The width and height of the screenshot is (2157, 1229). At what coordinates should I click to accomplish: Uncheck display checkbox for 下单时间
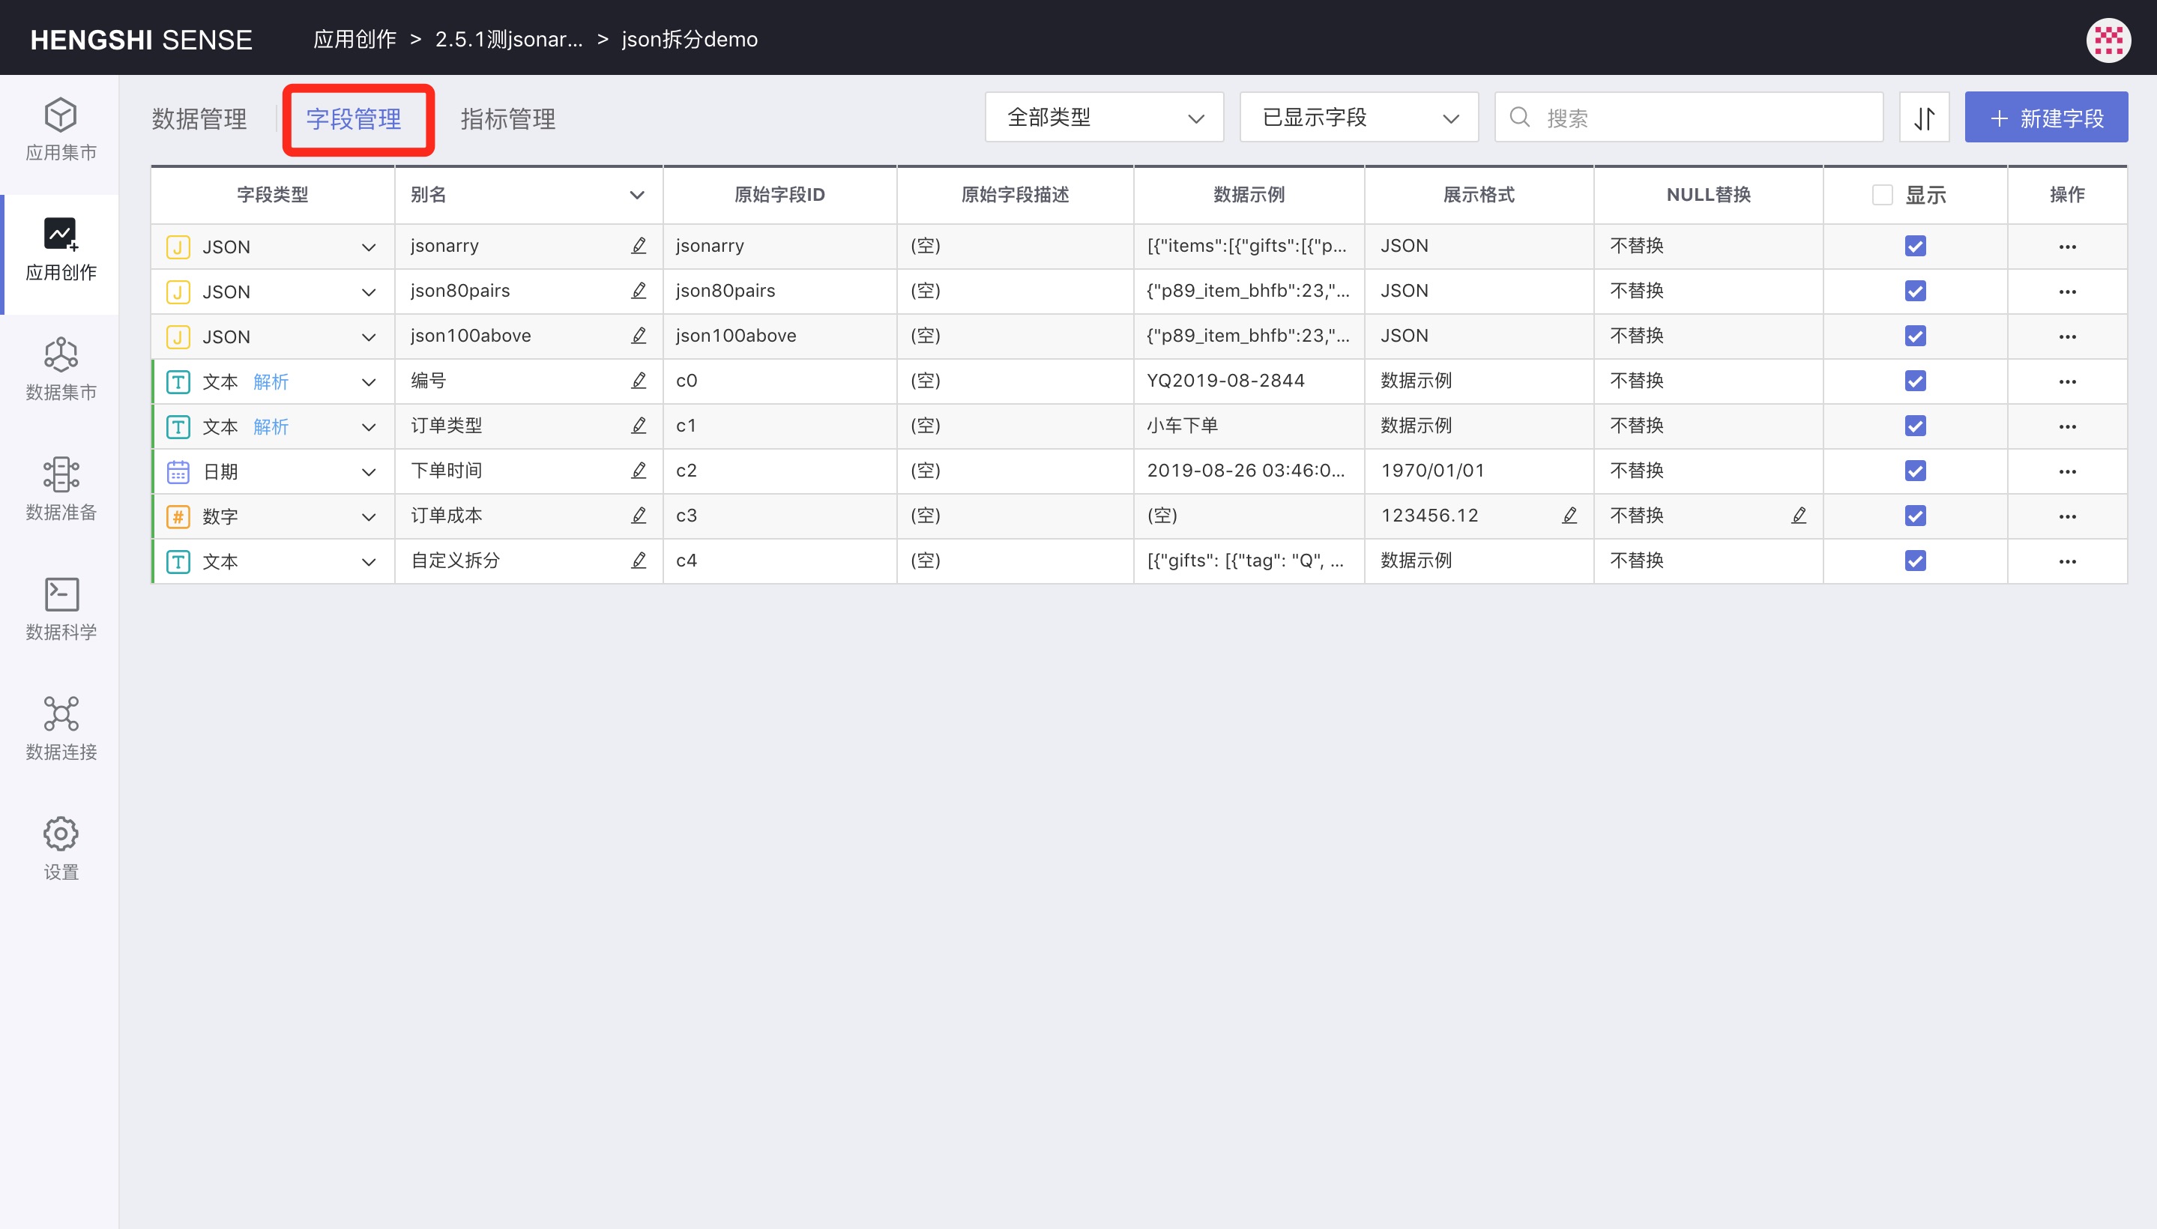coord(1916,471)
